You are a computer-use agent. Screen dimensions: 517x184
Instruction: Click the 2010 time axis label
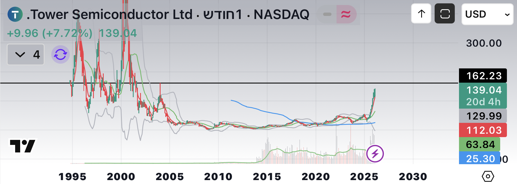coord(218,176)
